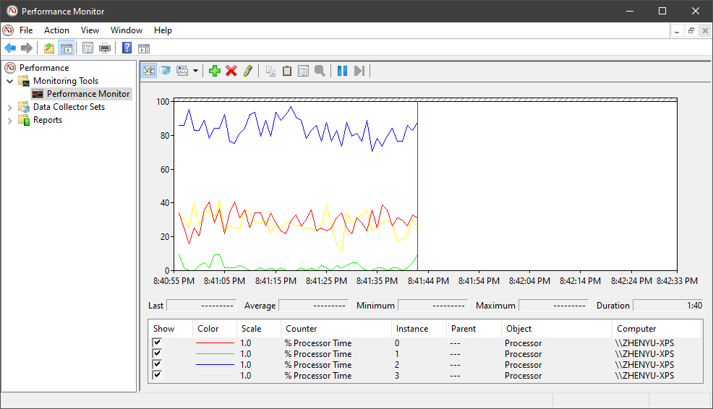
Task: Open the Change Graph Type dropdown arrow
Action: 195,71
